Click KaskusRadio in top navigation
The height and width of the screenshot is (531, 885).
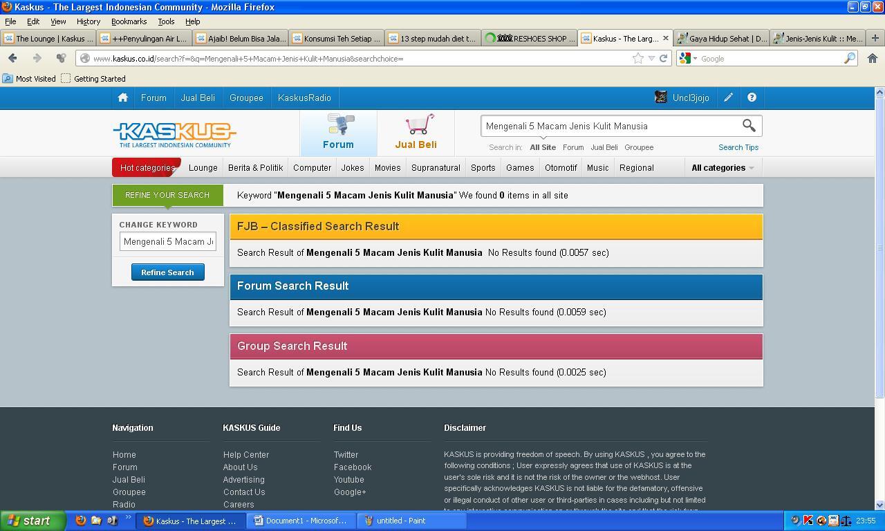(304, 97)
